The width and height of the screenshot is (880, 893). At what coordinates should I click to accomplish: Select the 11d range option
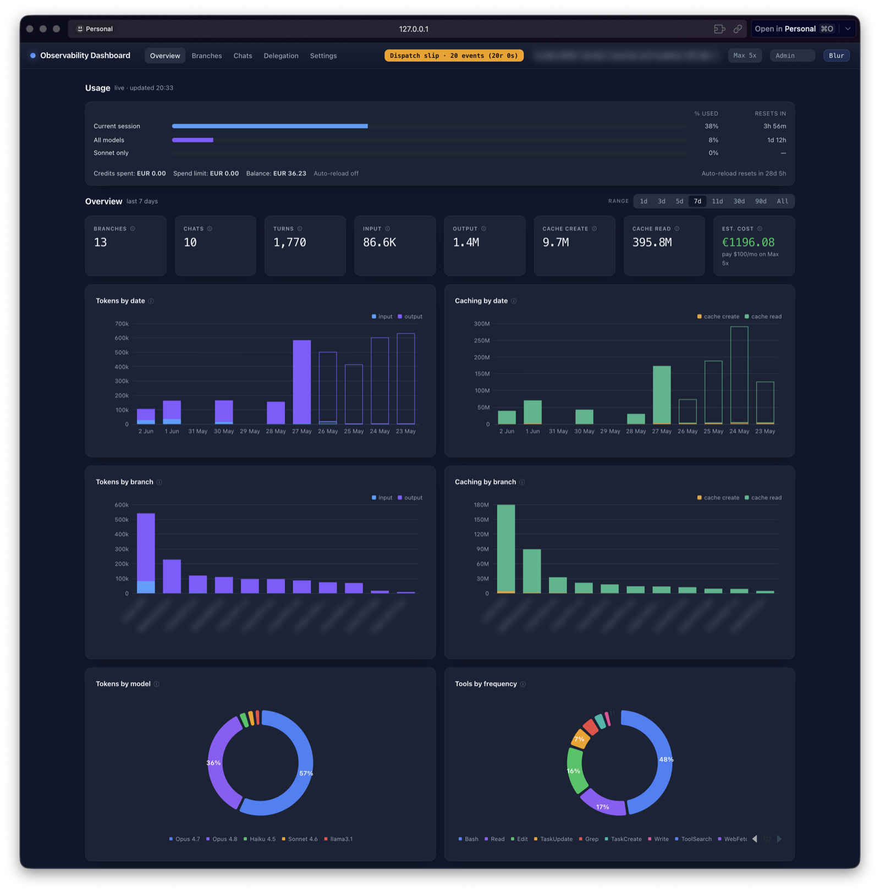(717, 201)
